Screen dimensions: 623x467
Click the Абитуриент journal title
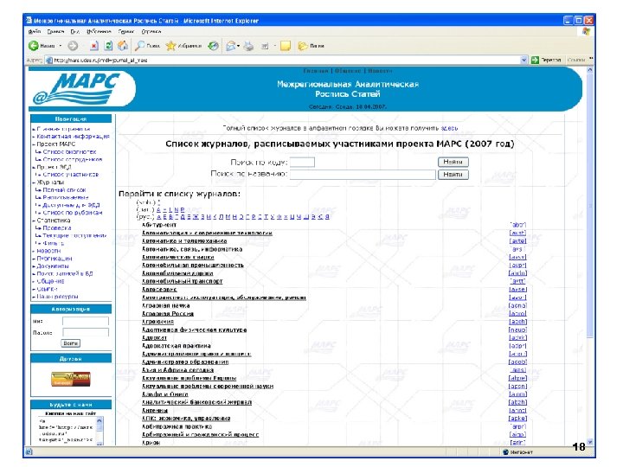159,225
